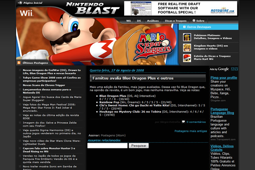Image resolution: width=255 pixels, height=170 pixels.
Task: Open the Nintendo Blast logo
Action: pyautogui.click(x=93, y=8)
